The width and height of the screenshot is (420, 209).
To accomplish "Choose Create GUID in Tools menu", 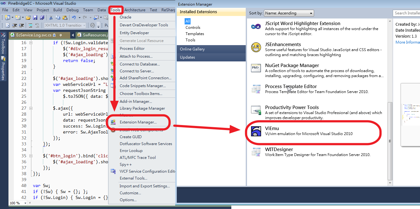I will click(x=131, y=137).
